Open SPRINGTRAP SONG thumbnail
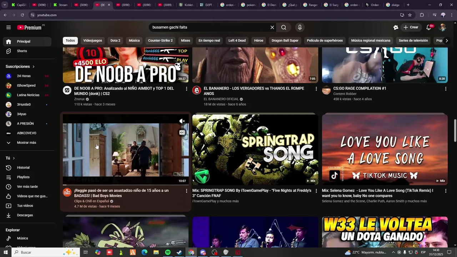The width and height of the screenshot is (457, 257). 255,150
